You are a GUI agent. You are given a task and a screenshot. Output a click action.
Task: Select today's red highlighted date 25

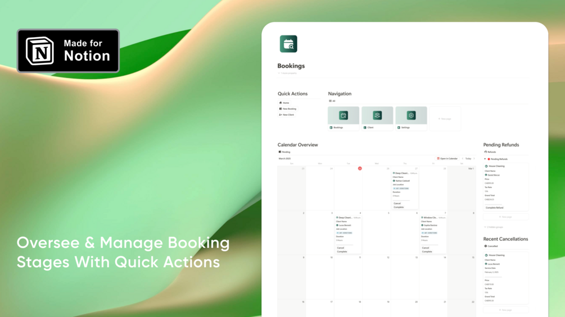[x=360, y=168]
